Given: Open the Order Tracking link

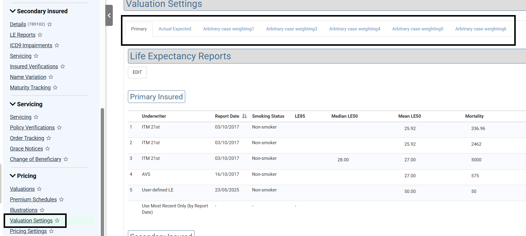Looking at the screenshot, I should pos(27,138).
